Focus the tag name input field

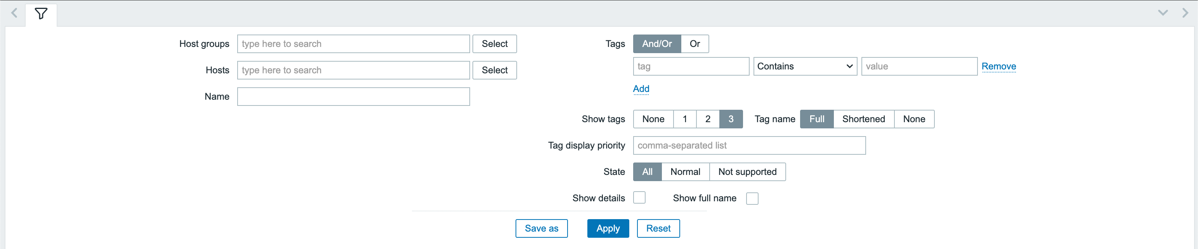coord(691,66)
